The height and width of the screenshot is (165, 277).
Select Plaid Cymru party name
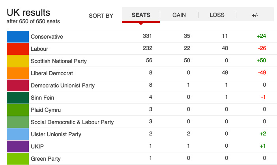(46, 110)
